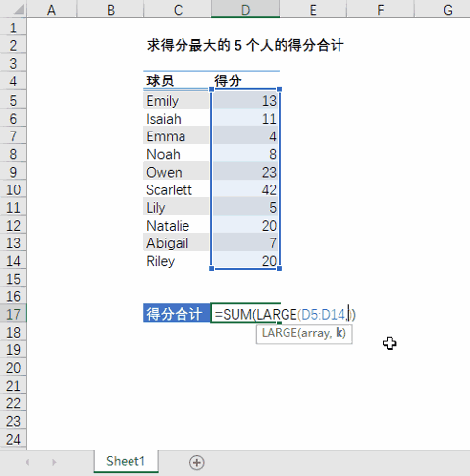Select the Owen cell

pos(177,172)
